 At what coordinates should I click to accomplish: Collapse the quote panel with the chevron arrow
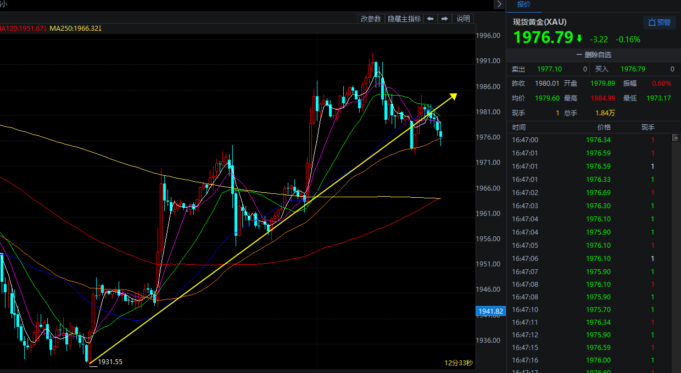pos(499,4)
